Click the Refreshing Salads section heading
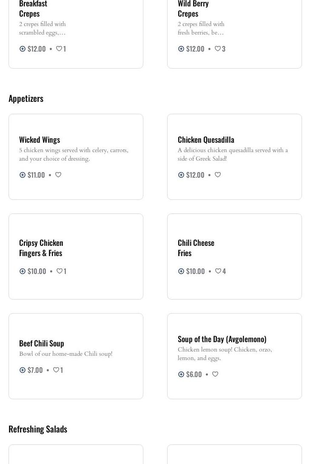Image resolution: width=319 pixels, height=464 pixels. tap(38, 429)
